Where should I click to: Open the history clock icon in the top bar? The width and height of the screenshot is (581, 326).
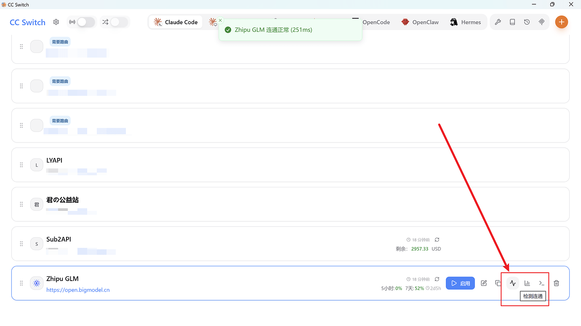527,22
